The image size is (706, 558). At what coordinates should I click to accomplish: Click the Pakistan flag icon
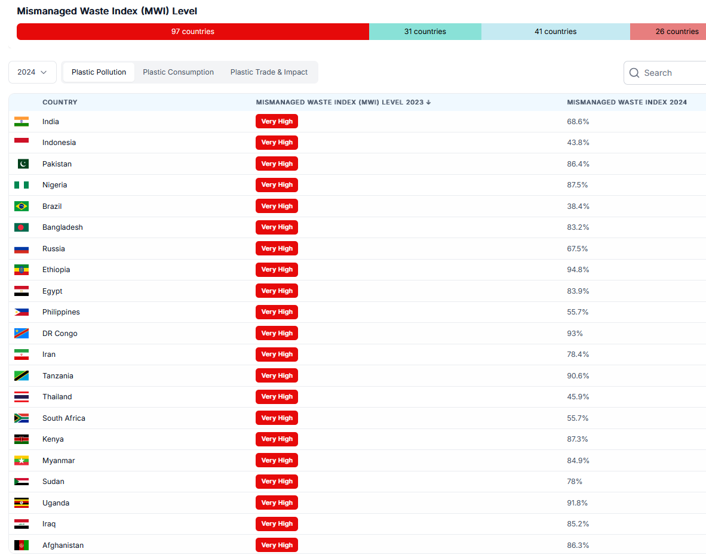(23, 164)
